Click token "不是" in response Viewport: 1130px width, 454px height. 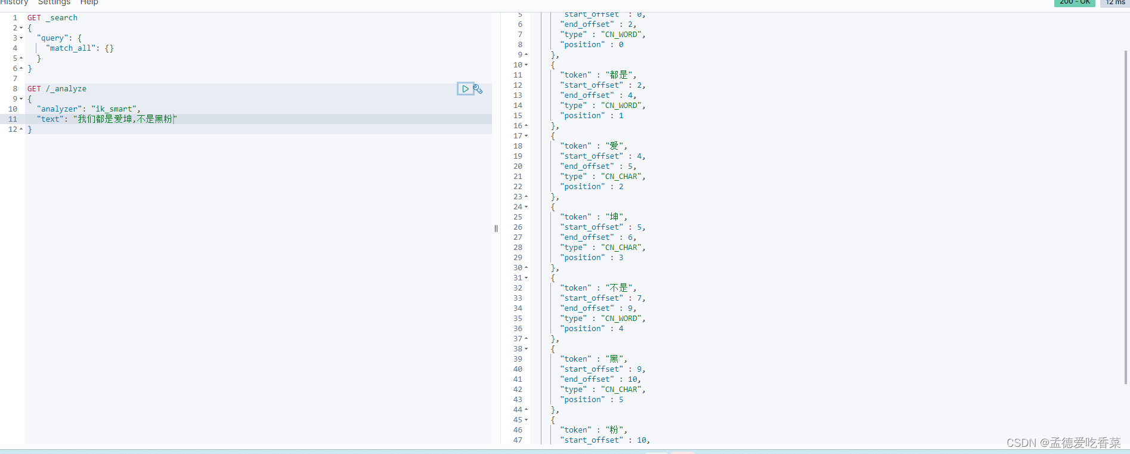point(598,288)
